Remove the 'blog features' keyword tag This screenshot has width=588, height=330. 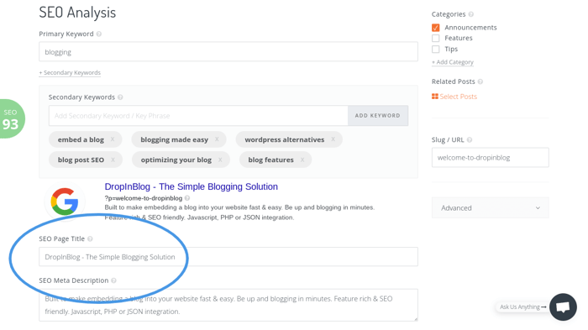click(x=302, y=160)
